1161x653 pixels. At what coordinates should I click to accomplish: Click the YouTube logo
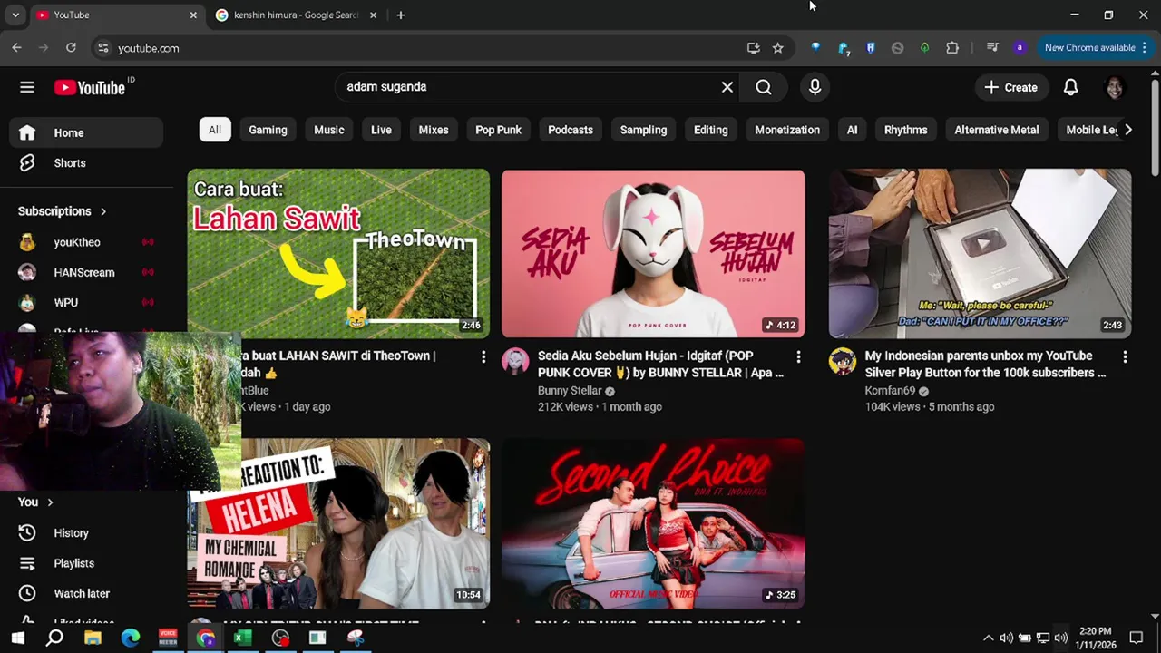[89, 87]
